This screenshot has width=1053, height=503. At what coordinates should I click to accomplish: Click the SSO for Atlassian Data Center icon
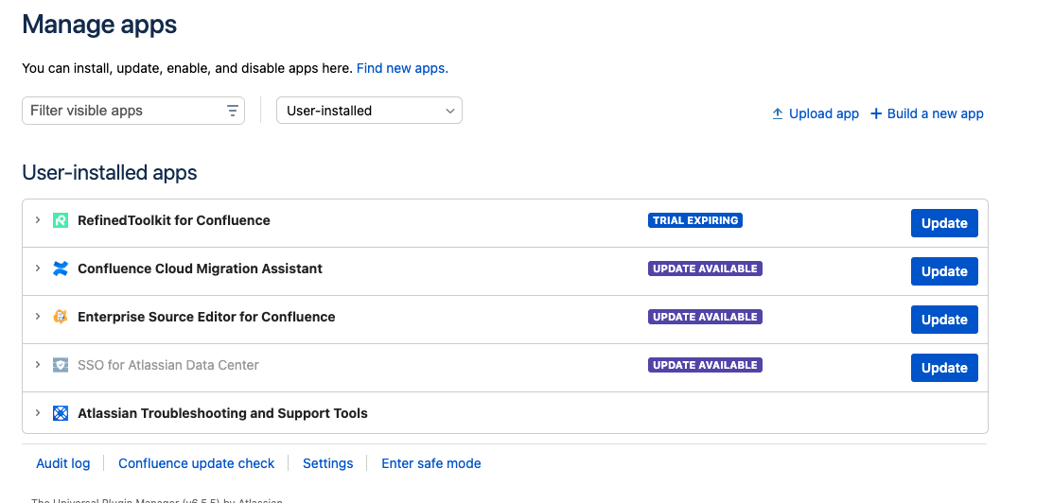(61, 365)
